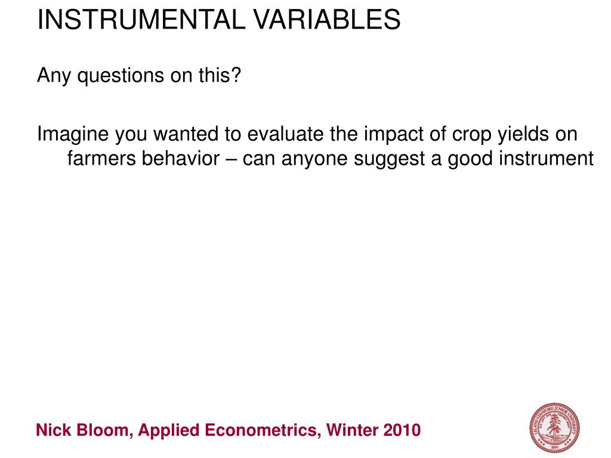
Task: Click the phrase 'farmers behavior'
Action: (x=143, y=158)
